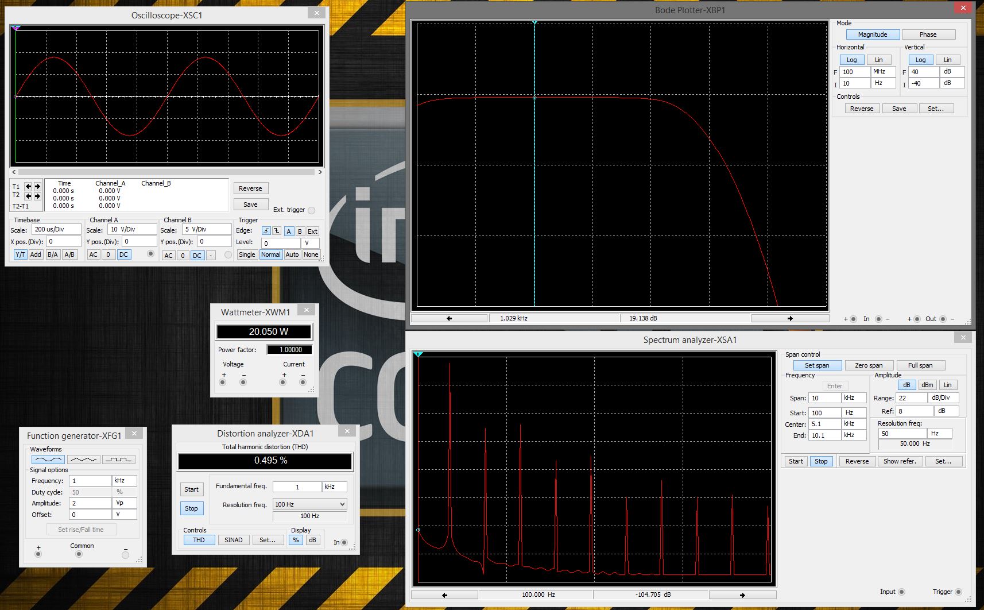The image size is (984, 610).
Task: Select Full span in Spectrum analyzer
Action: pos(920,365)
